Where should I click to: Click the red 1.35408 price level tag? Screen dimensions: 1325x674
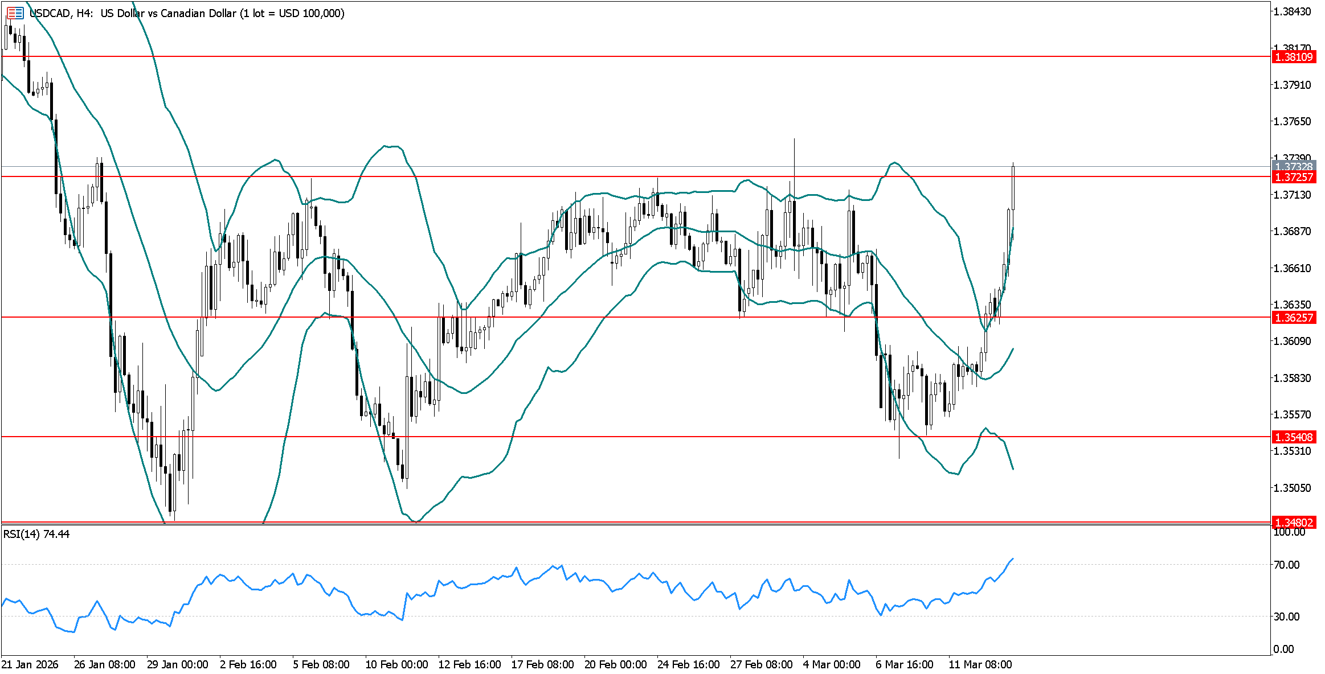click(x=1293, y=437)
